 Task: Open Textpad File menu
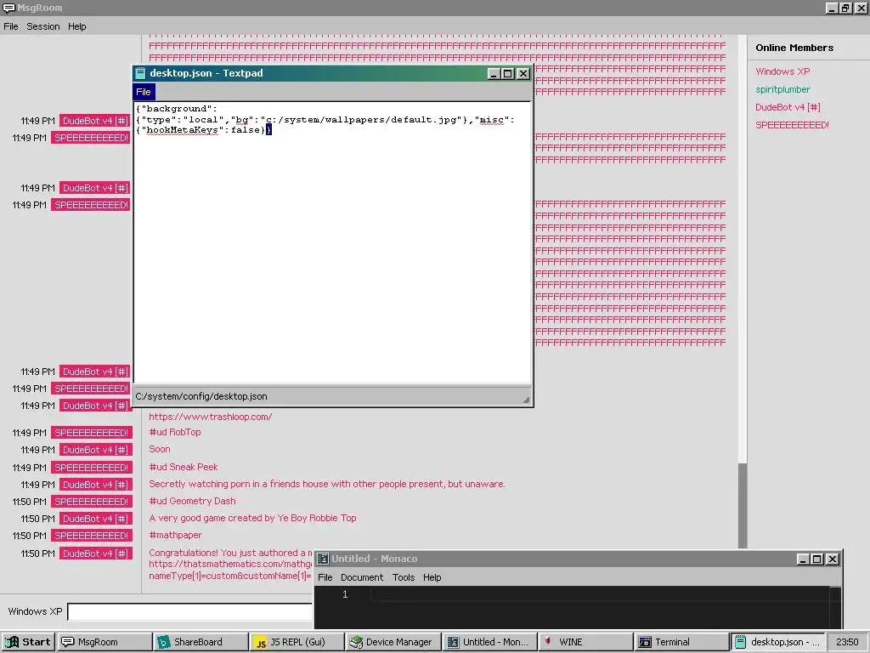pos(144,92)
